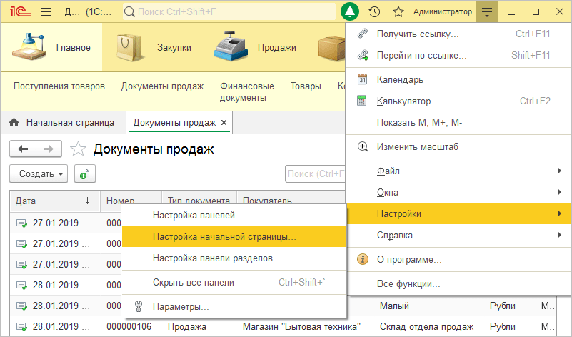Click the notifications bell icon
Screen dimensions: 572x337
350,11
